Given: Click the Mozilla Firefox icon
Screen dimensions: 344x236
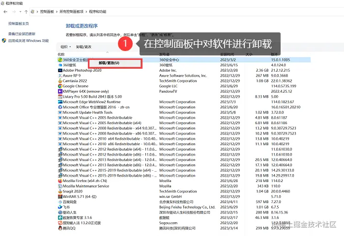Looking at the screenshot, I should pyautogui.click(x=60, y=181).
